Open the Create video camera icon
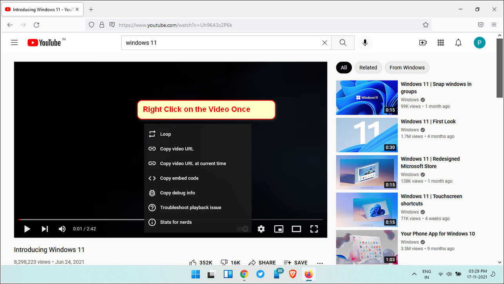 423,43
